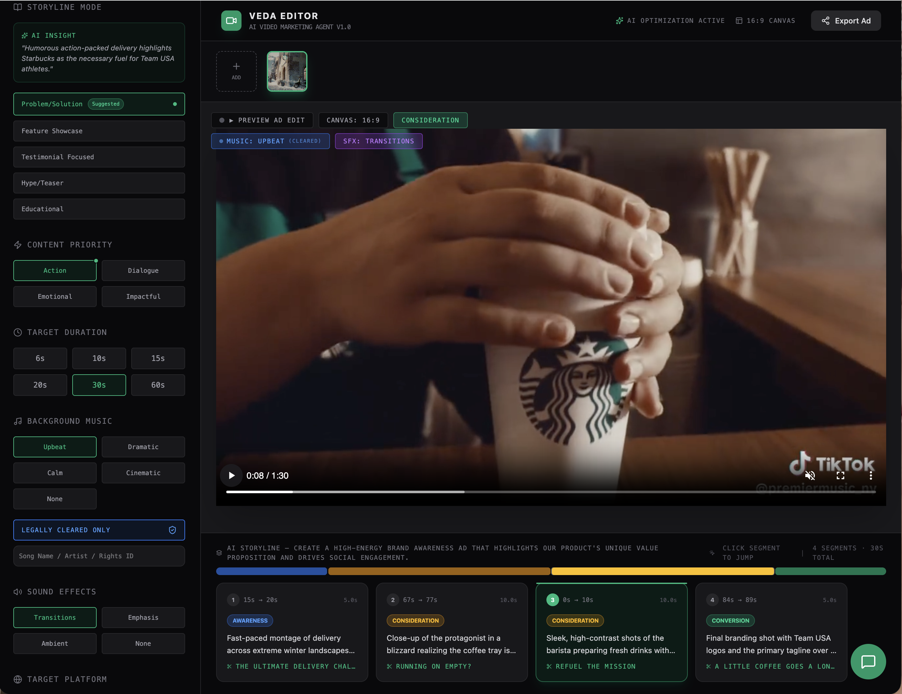This screenshot has width=902, height=694.
Task: Click the 16:9 Canvas layout icon
Action: (x=739, y=21)
